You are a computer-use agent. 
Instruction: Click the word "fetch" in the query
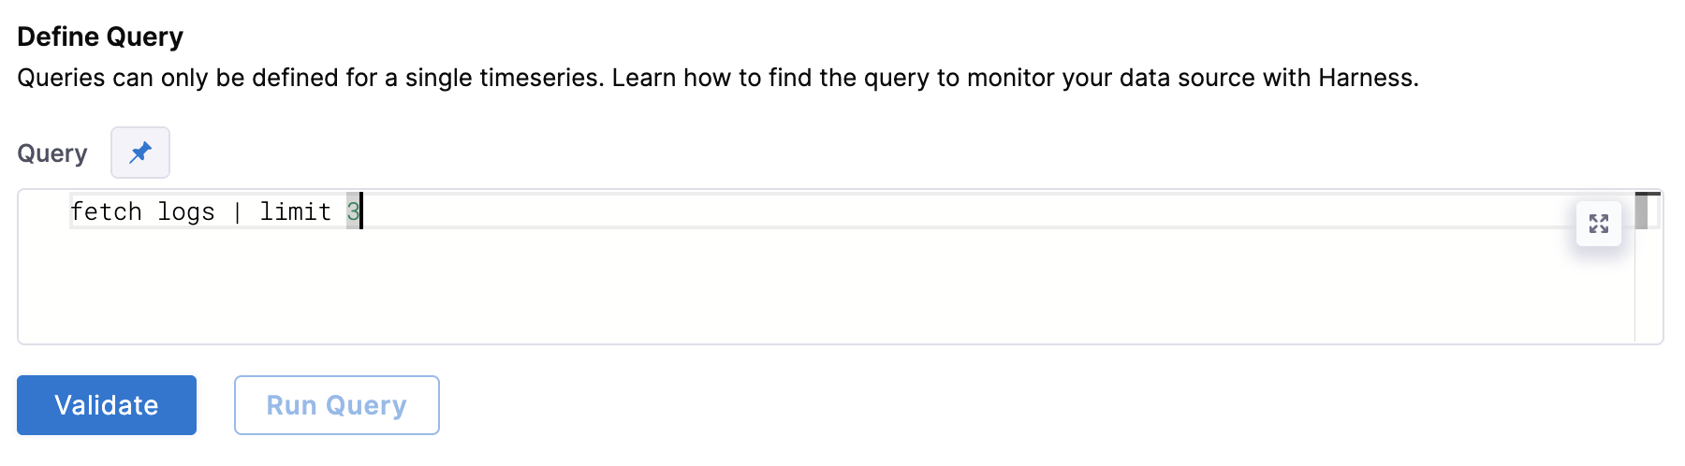pyautogui.click(x=106, y=212)
